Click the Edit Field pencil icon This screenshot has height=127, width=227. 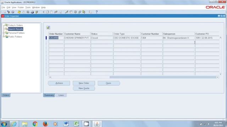67,12
